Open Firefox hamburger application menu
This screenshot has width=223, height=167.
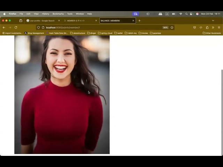point(219,27)
